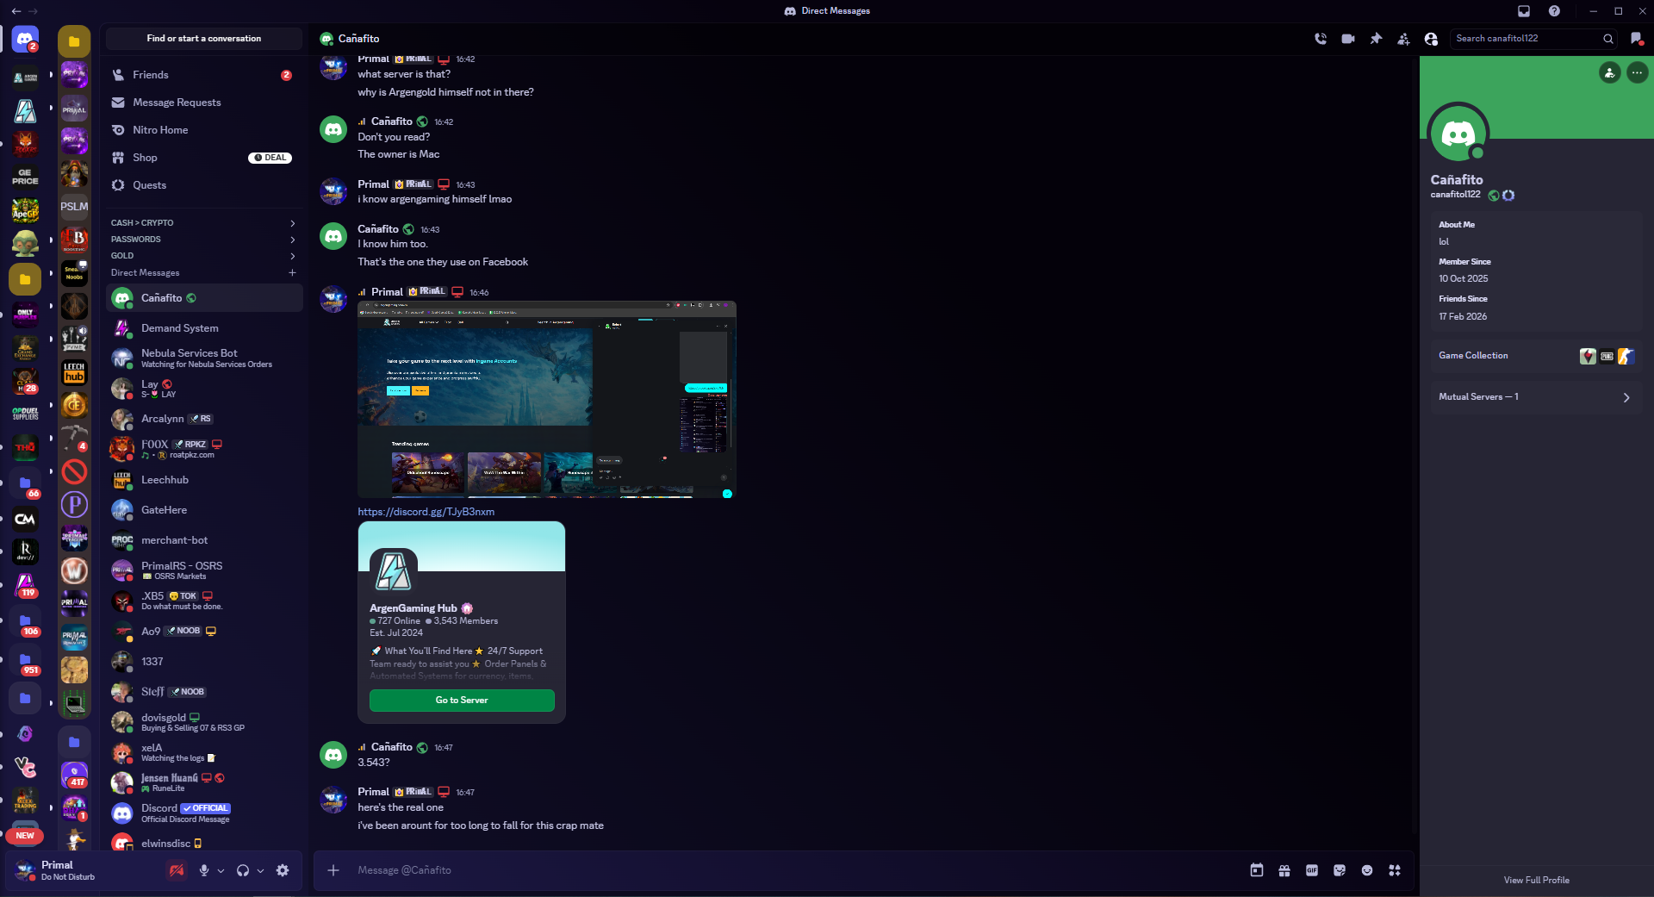
Task: Open DM with merchant-bot
Action: click(x=204, y=540)
